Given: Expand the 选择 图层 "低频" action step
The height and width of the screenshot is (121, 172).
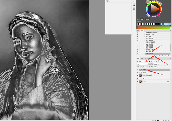Looking at the screenshot, I should point(144,34).
